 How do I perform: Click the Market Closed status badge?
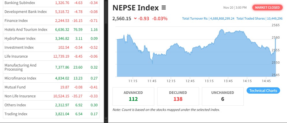tap(267, 7)
